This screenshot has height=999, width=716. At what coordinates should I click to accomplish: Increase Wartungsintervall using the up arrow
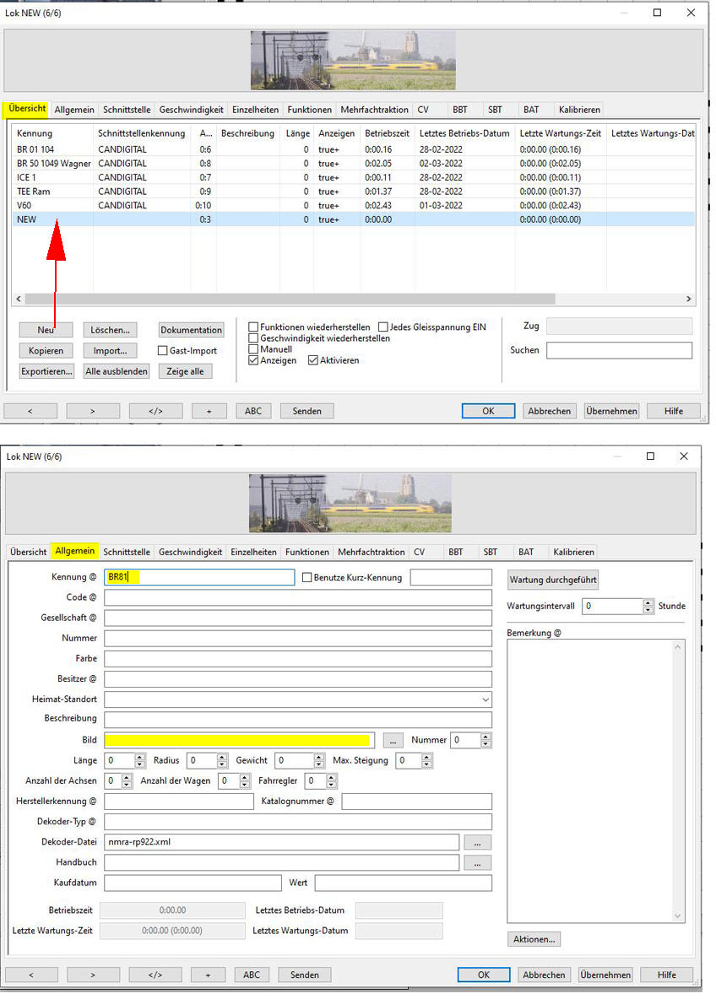(648, 602)
